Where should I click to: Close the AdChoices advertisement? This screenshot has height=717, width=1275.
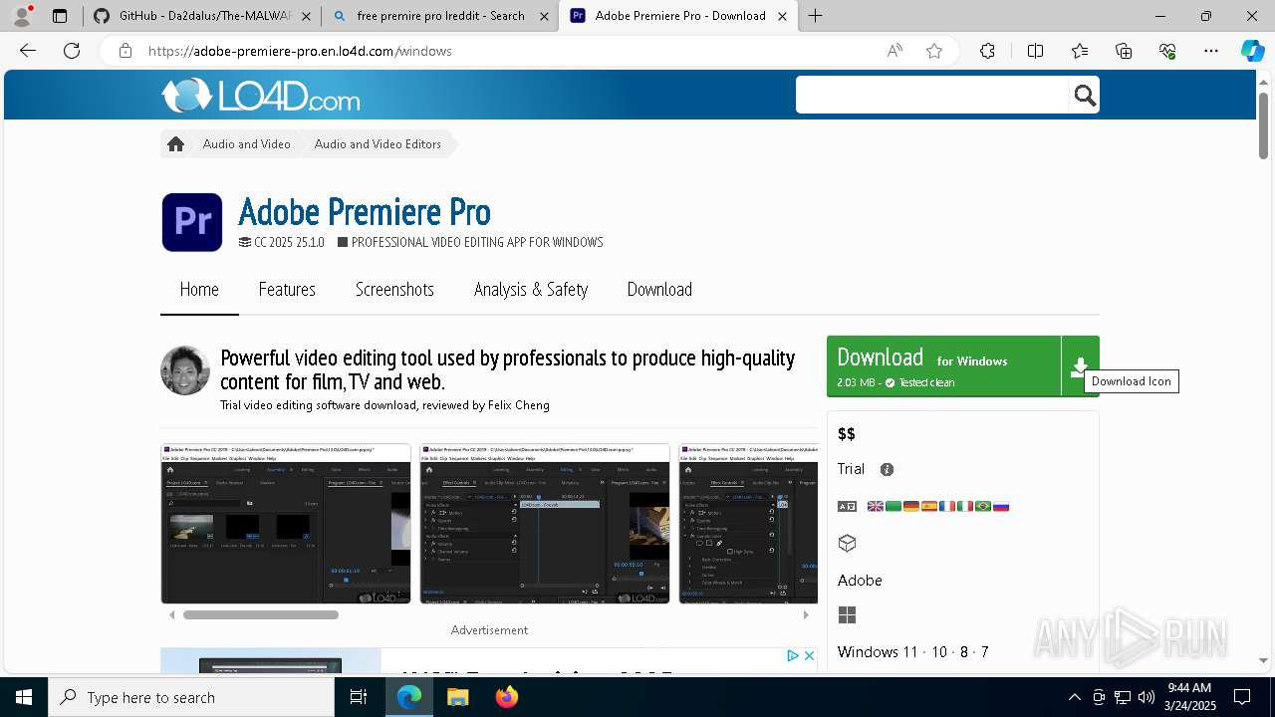pyautogui.click(x=809, y=655)
